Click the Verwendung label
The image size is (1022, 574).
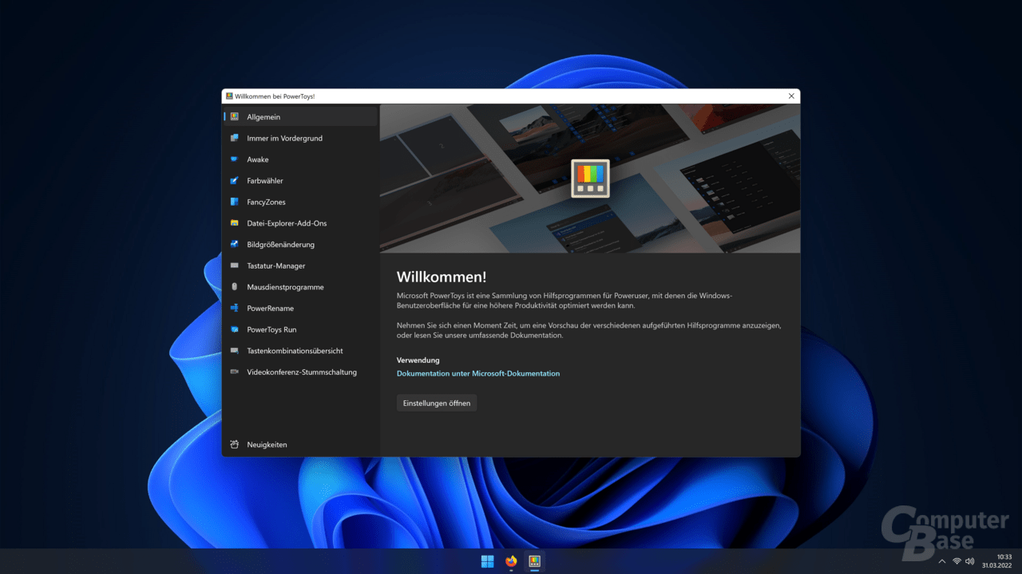(418, 360)
